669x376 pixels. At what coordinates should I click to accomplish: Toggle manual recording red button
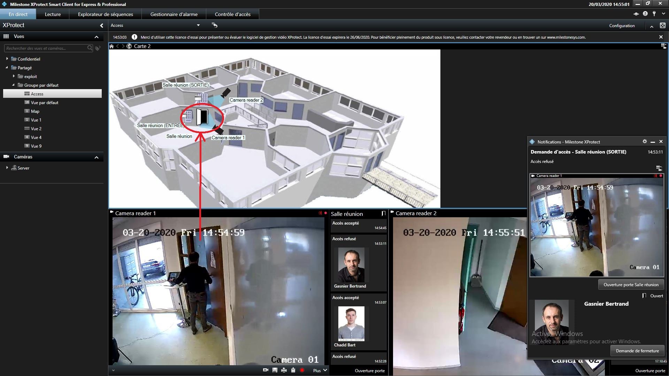click(302, 370)
